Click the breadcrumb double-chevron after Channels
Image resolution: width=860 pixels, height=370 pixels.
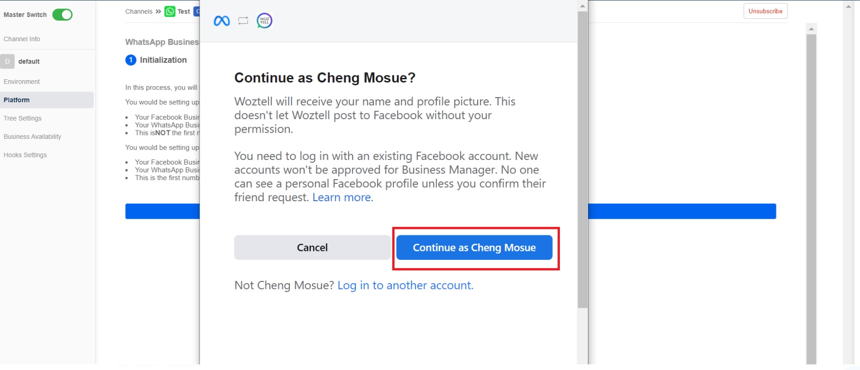coord(158,11)
